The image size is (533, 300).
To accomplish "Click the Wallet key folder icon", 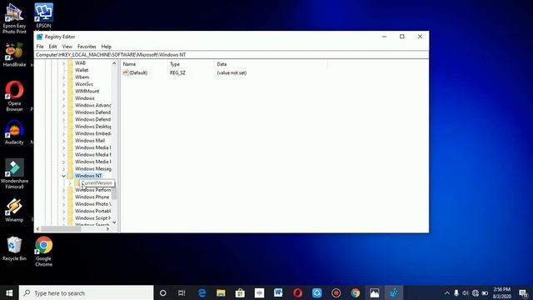I will [x=70, y=70].
